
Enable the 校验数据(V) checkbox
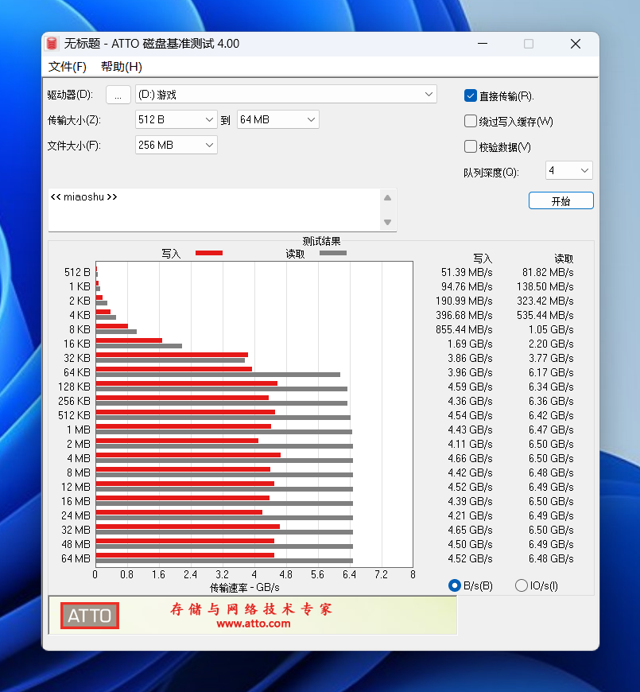pos(470,146)
